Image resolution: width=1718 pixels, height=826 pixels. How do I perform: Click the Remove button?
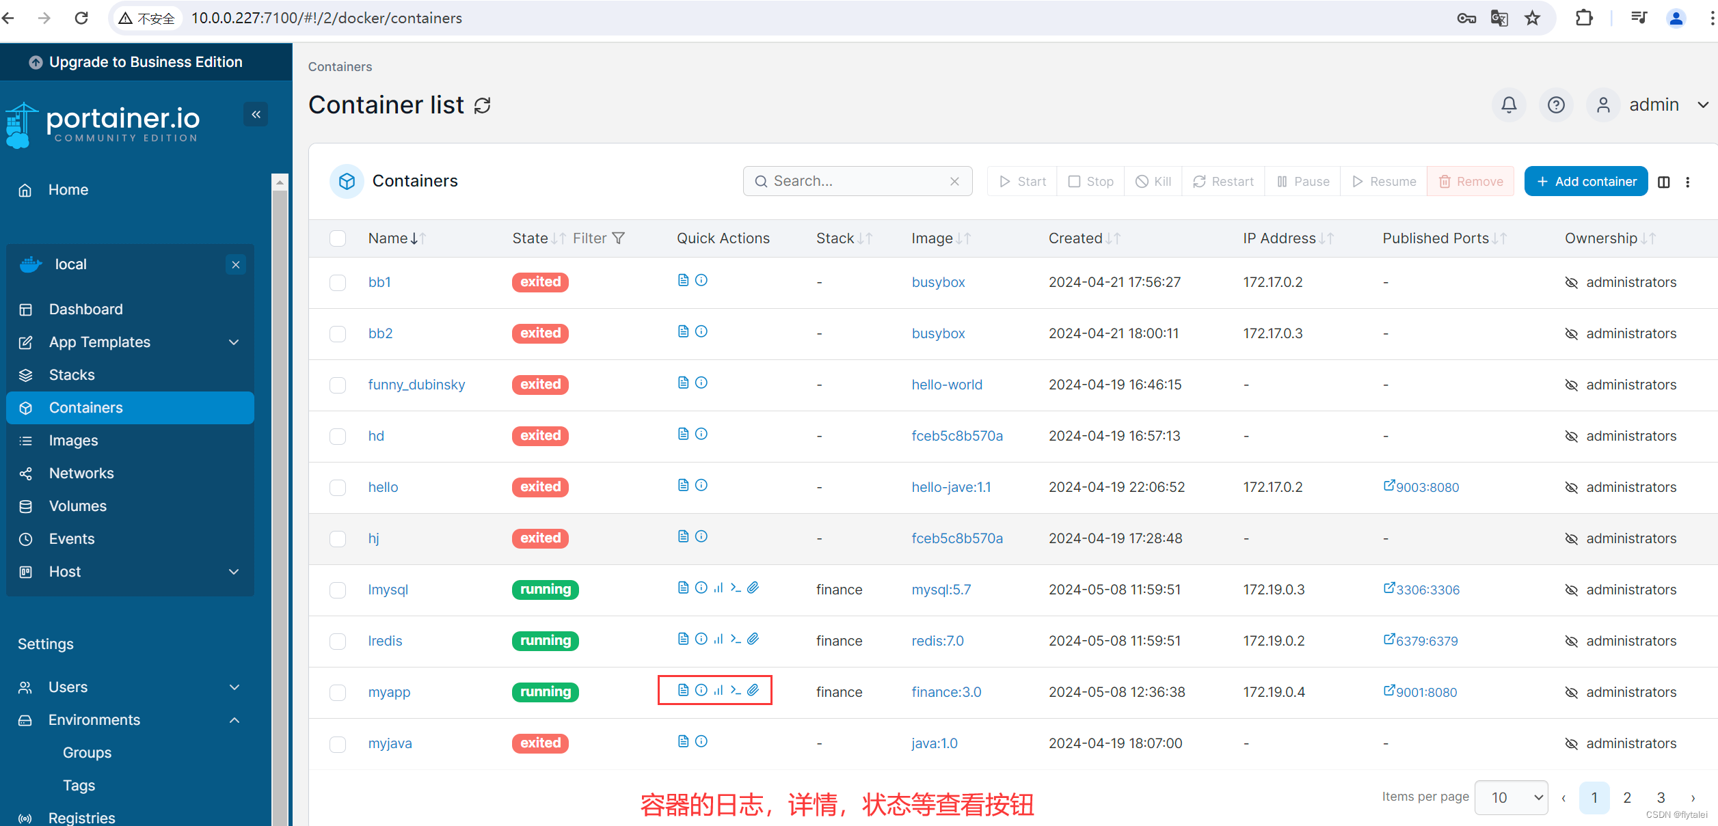point(1471,182)
